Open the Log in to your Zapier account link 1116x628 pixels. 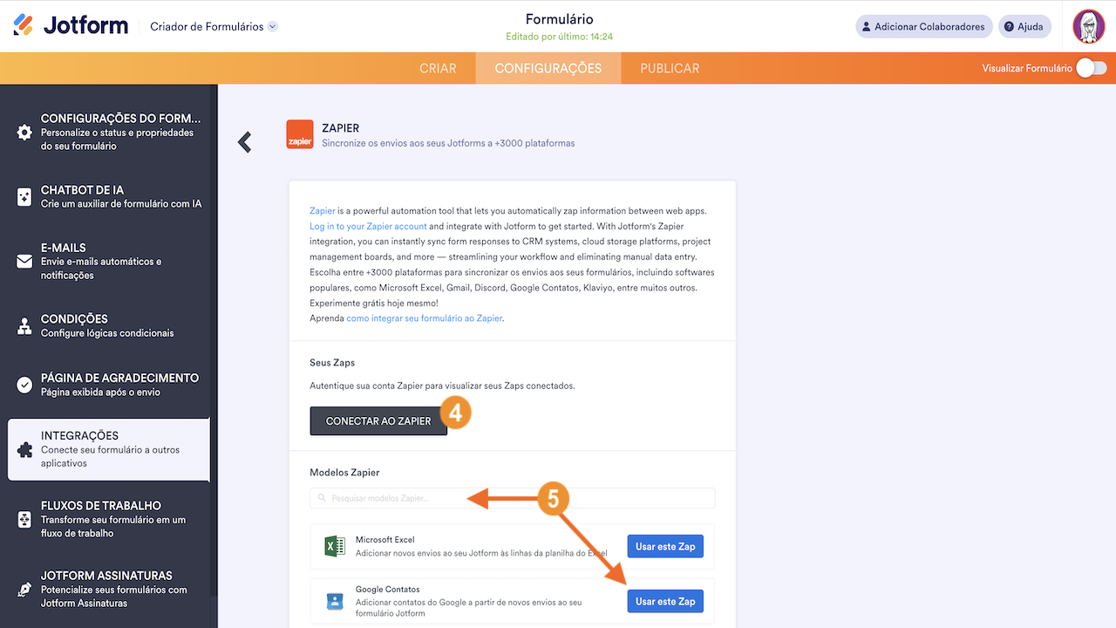tap(368, 226)
